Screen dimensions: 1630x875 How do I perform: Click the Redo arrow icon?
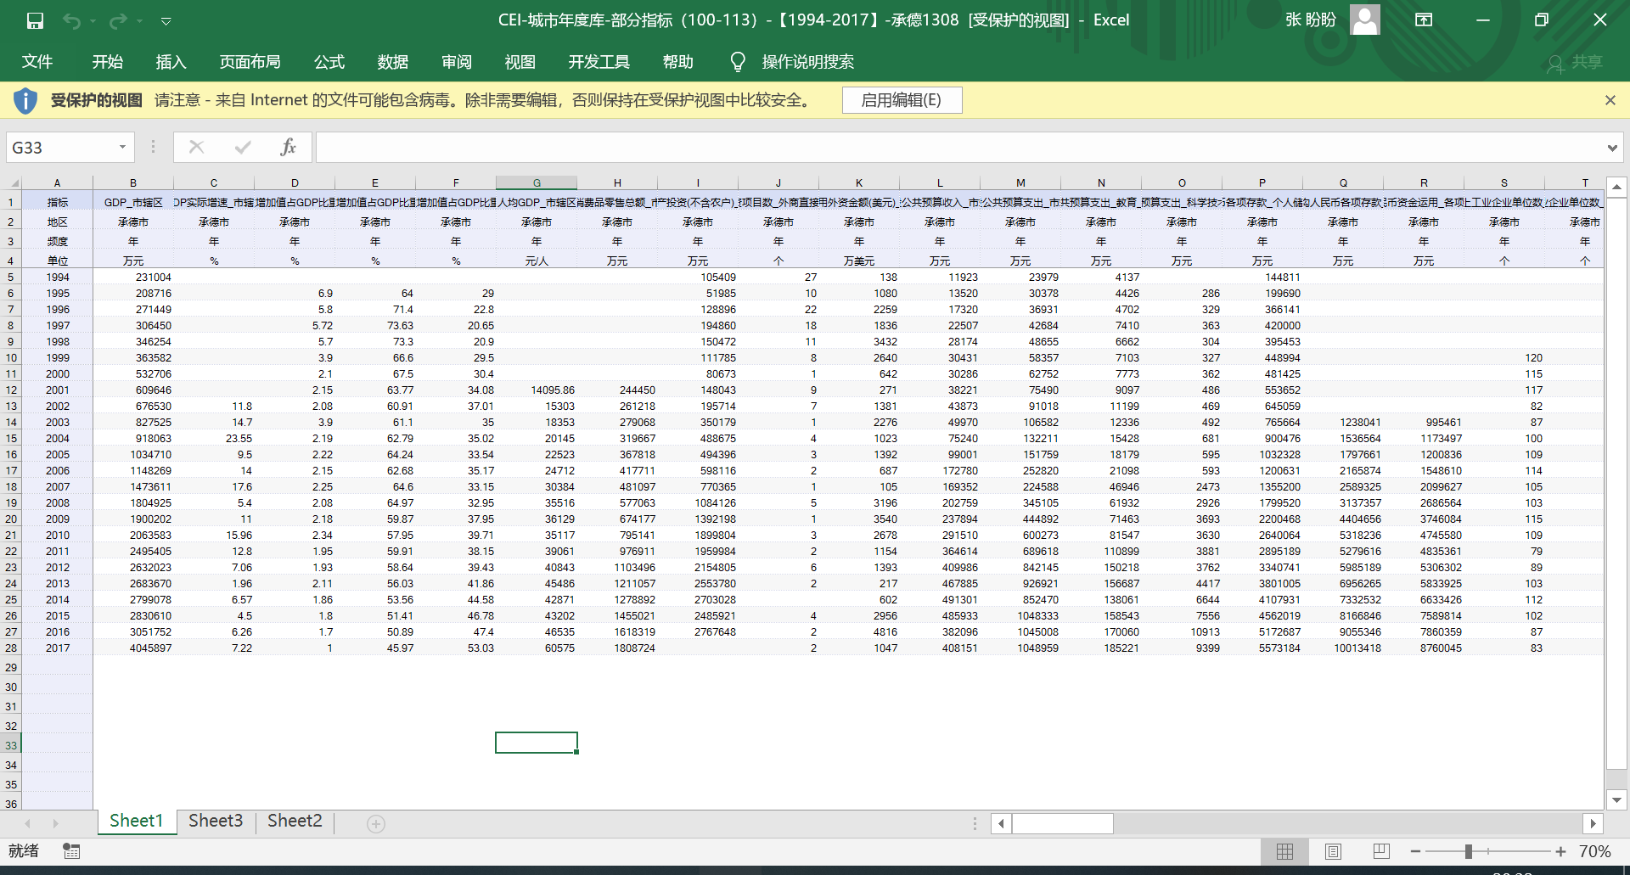tap(118, 20)
